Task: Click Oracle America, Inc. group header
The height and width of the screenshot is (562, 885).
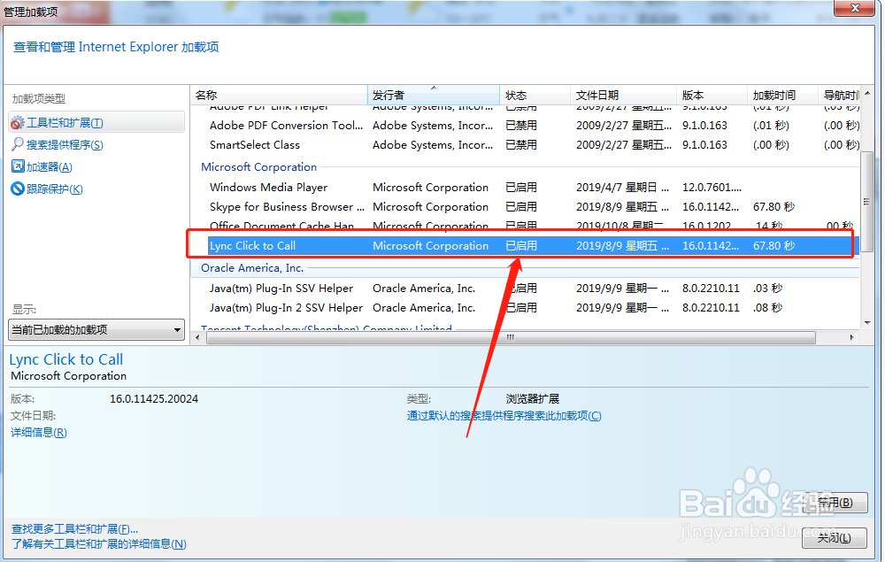Action: (x=252, y=268)
